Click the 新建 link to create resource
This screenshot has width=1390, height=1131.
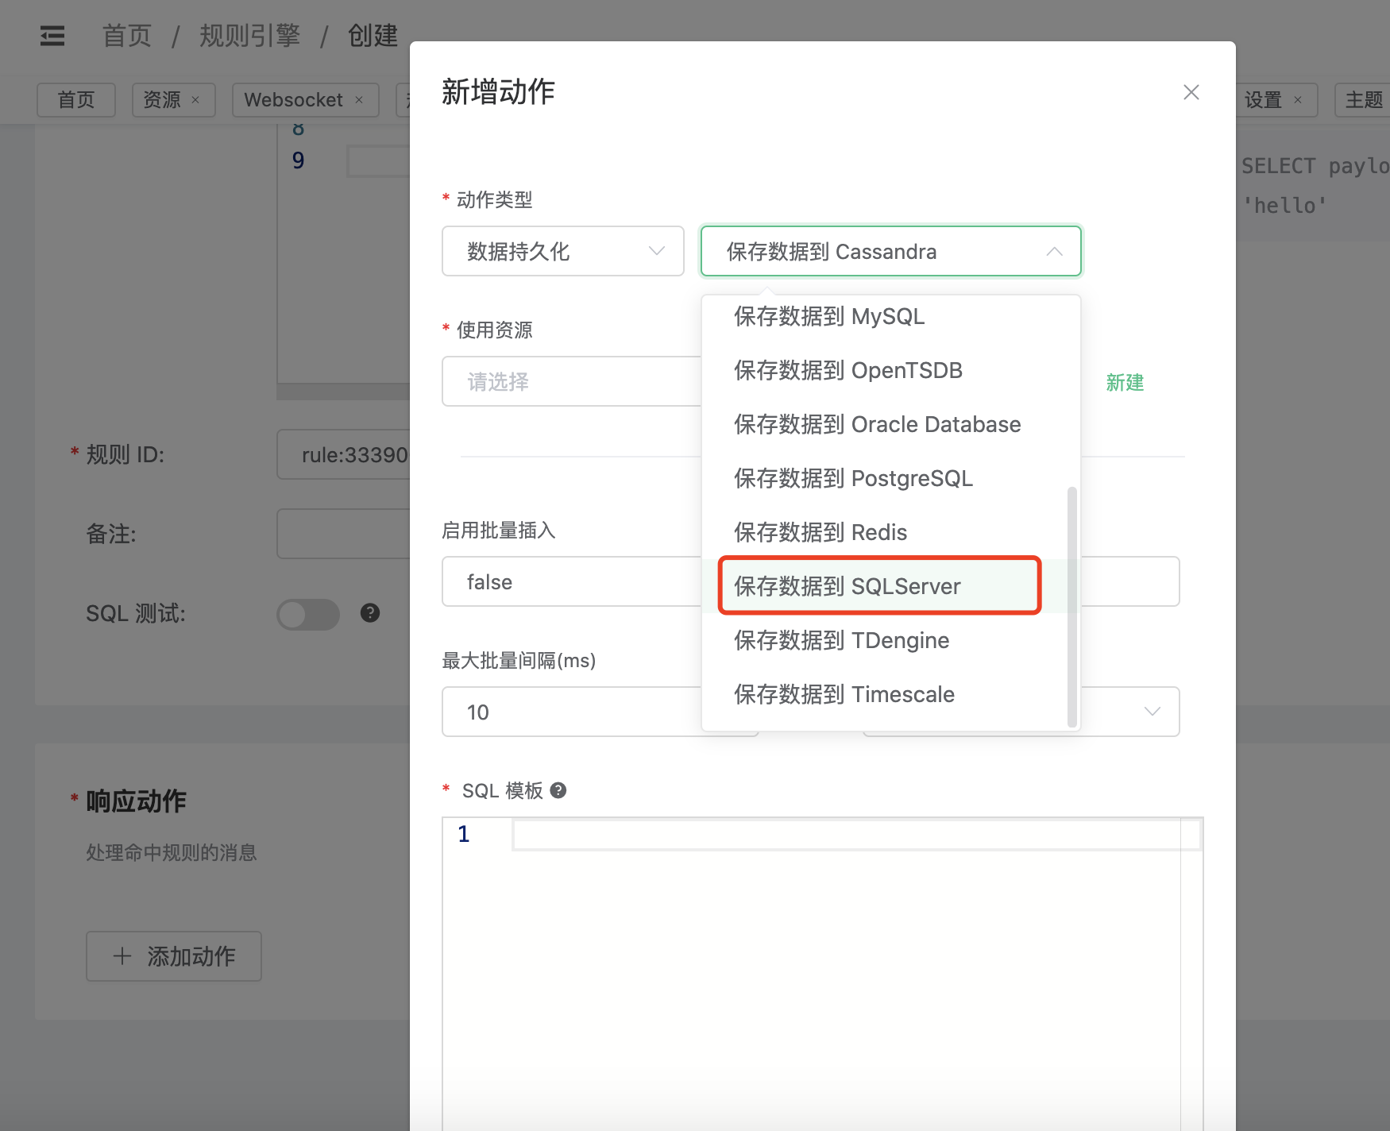click(x=1124, y=383)
